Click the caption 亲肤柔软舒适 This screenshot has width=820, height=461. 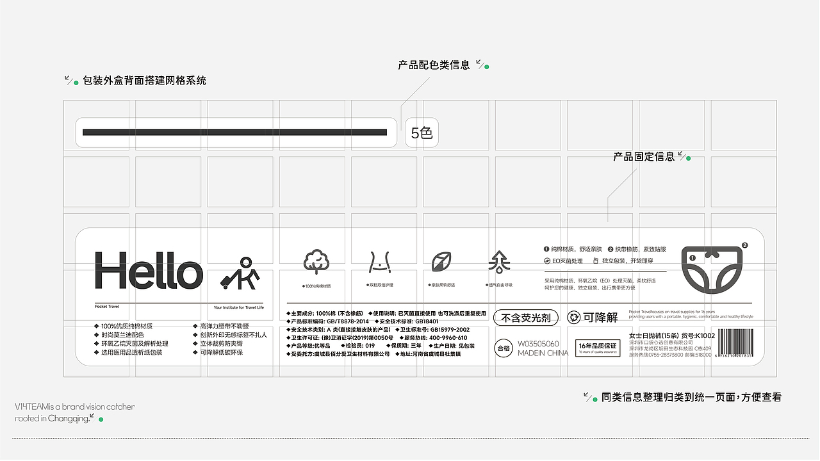coord(441,286)
